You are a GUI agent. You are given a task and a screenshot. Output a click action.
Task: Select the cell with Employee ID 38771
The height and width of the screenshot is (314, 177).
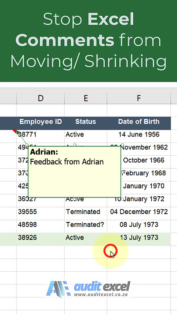pyautogui.click(x=41, y=135)
